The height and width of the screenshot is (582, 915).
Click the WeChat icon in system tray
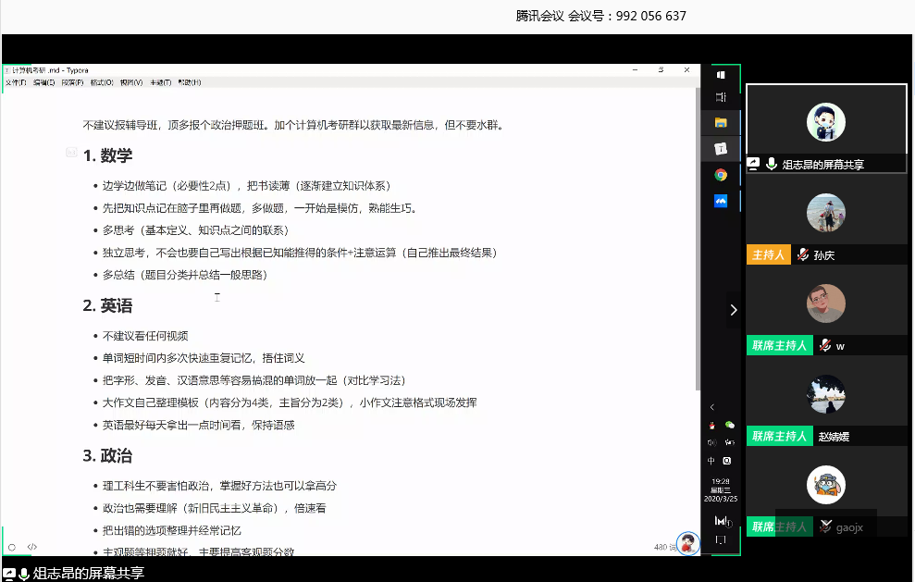click(729, 425)
